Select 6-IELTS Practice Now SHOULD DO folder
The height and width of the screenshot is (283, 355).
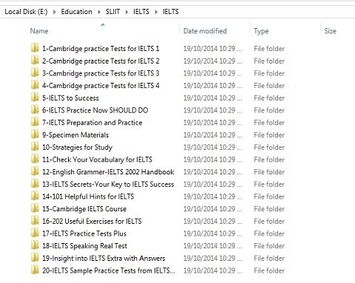[x=95, y=110]
